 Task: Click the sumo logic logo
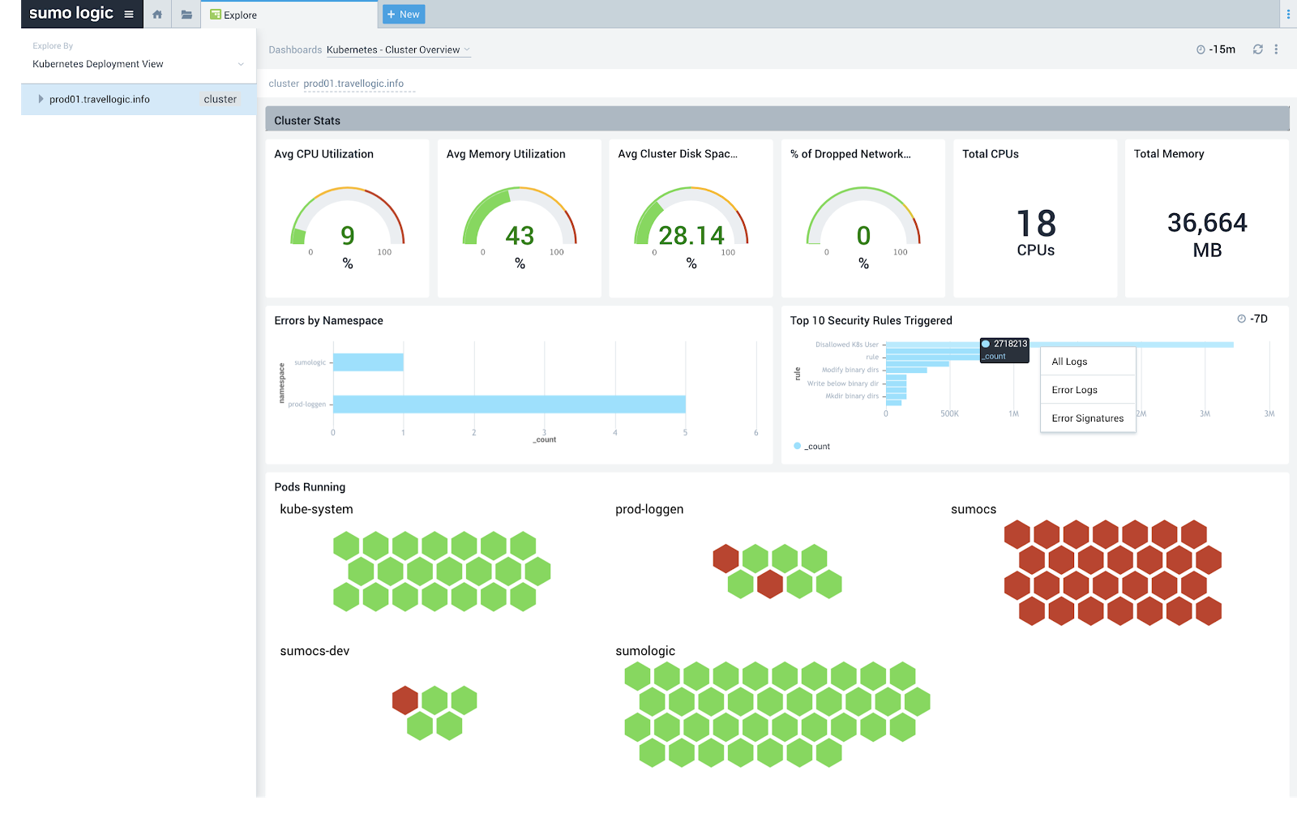click(x=71, y=13)
